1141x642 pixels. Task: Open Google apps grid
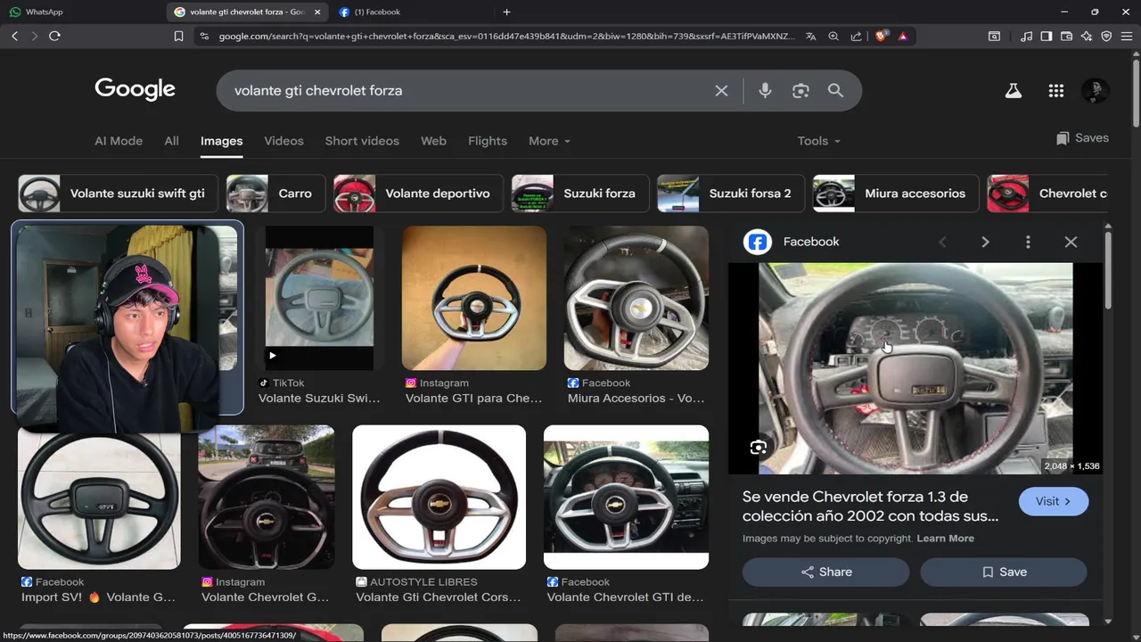pos(1056,90)
